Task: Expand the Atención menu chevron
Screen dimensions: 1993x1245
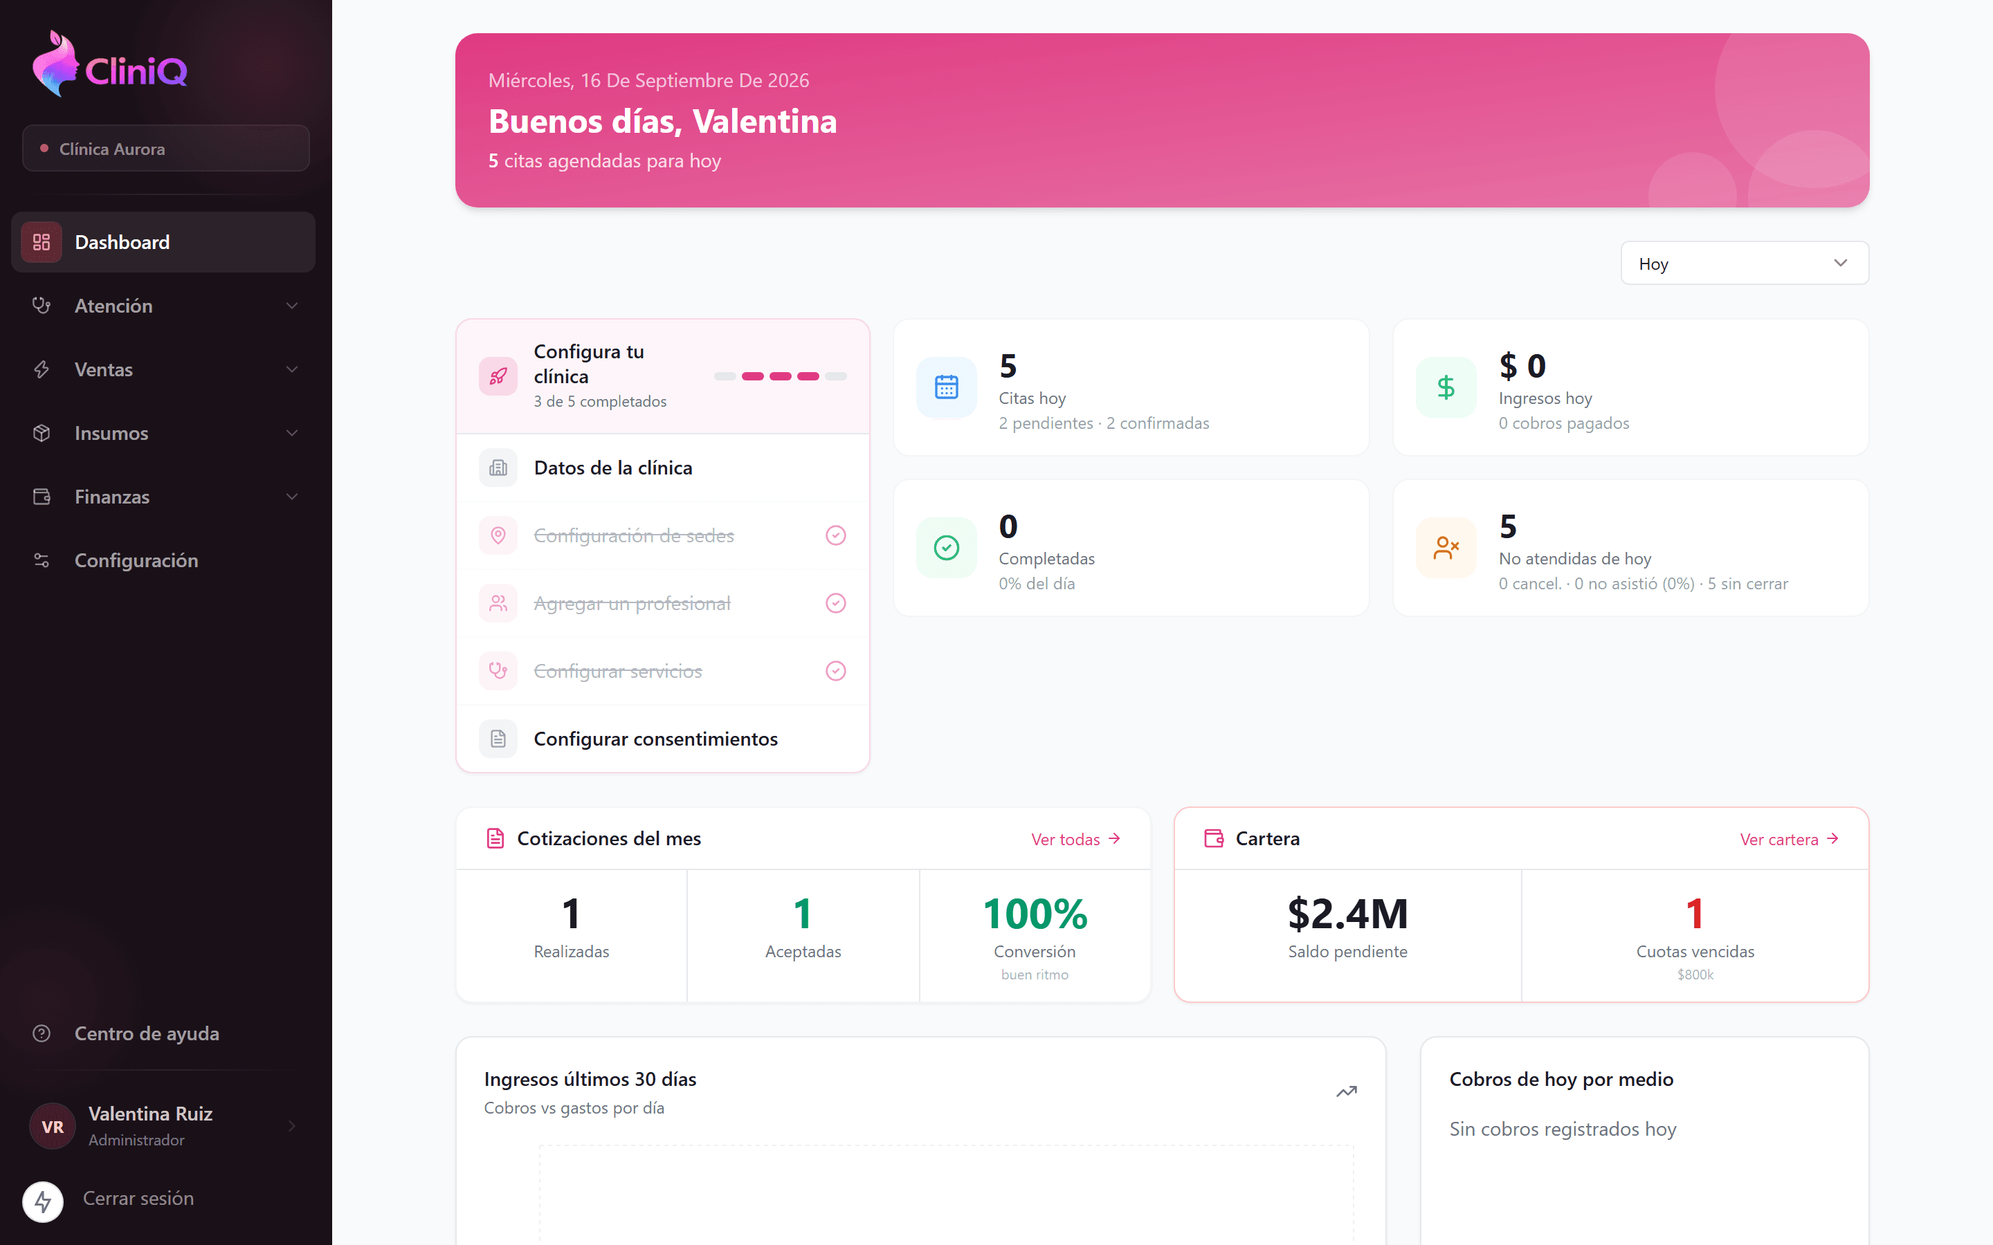Action: (291, 306)
